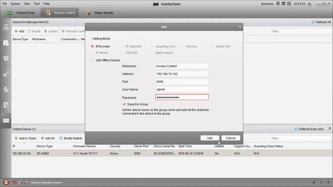
Task: Open the shield permission sidebar icon
Action: pos(6,58)
